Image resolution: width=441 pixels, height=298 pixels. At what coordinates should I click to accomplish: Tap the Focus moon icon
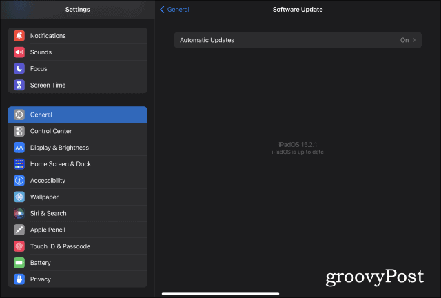pos(19,68)
